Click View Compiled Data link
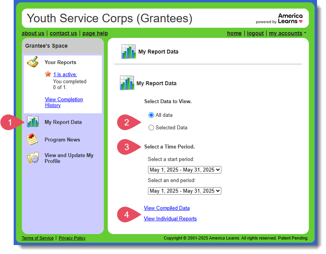Screen dimensions: 326x254 167,208
